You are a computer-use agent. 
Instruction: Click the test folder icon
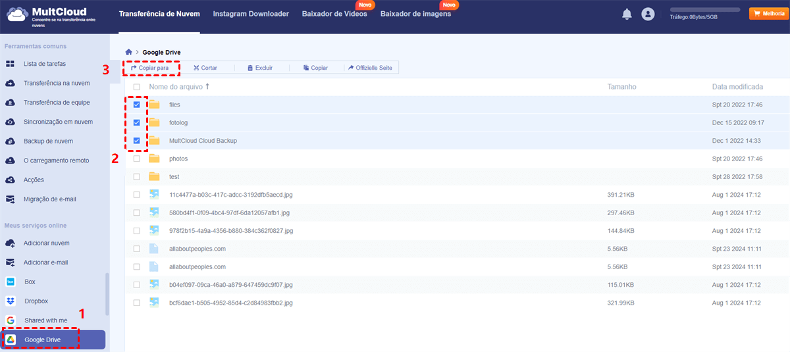tap(154, 176)
